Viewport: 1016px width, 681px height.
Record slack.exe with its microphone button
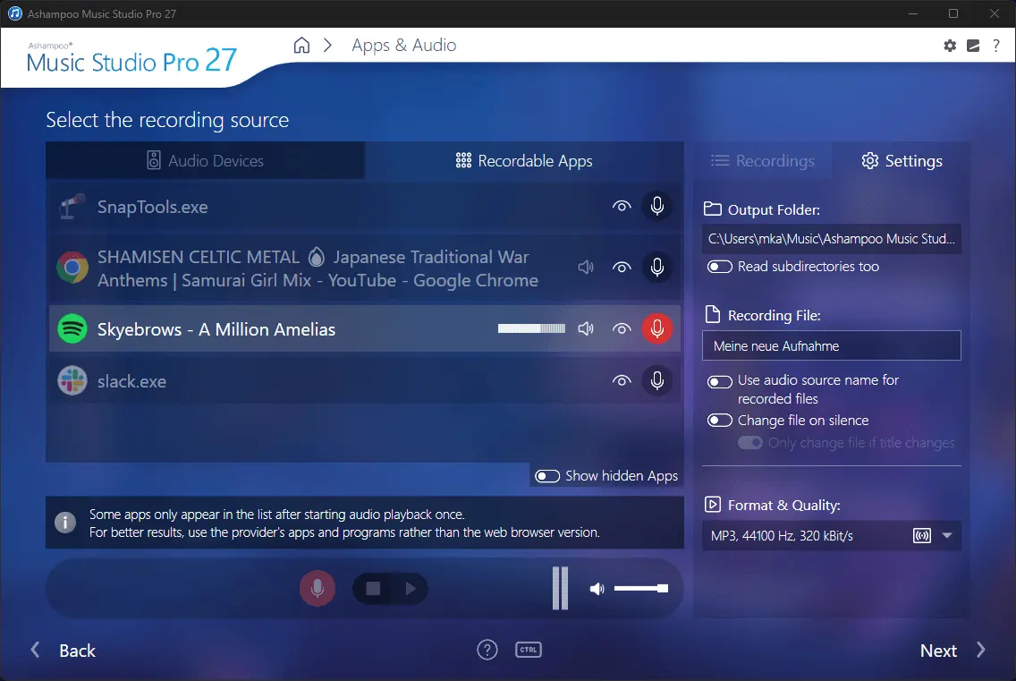(x=656, y=380)
